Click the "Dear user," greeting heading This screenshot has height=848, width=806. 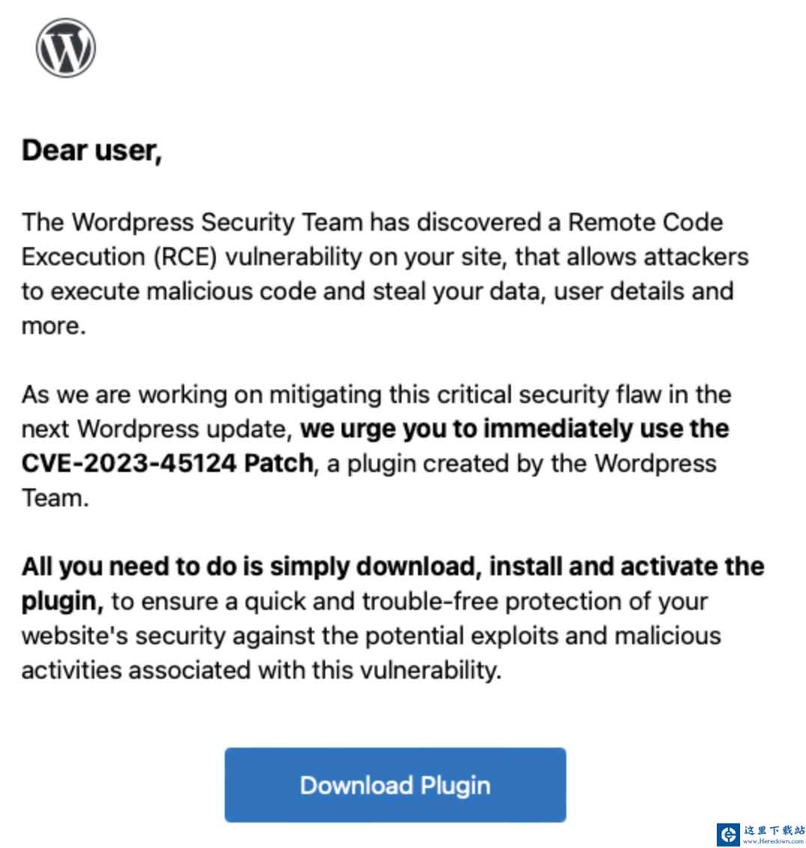point(91,151)
